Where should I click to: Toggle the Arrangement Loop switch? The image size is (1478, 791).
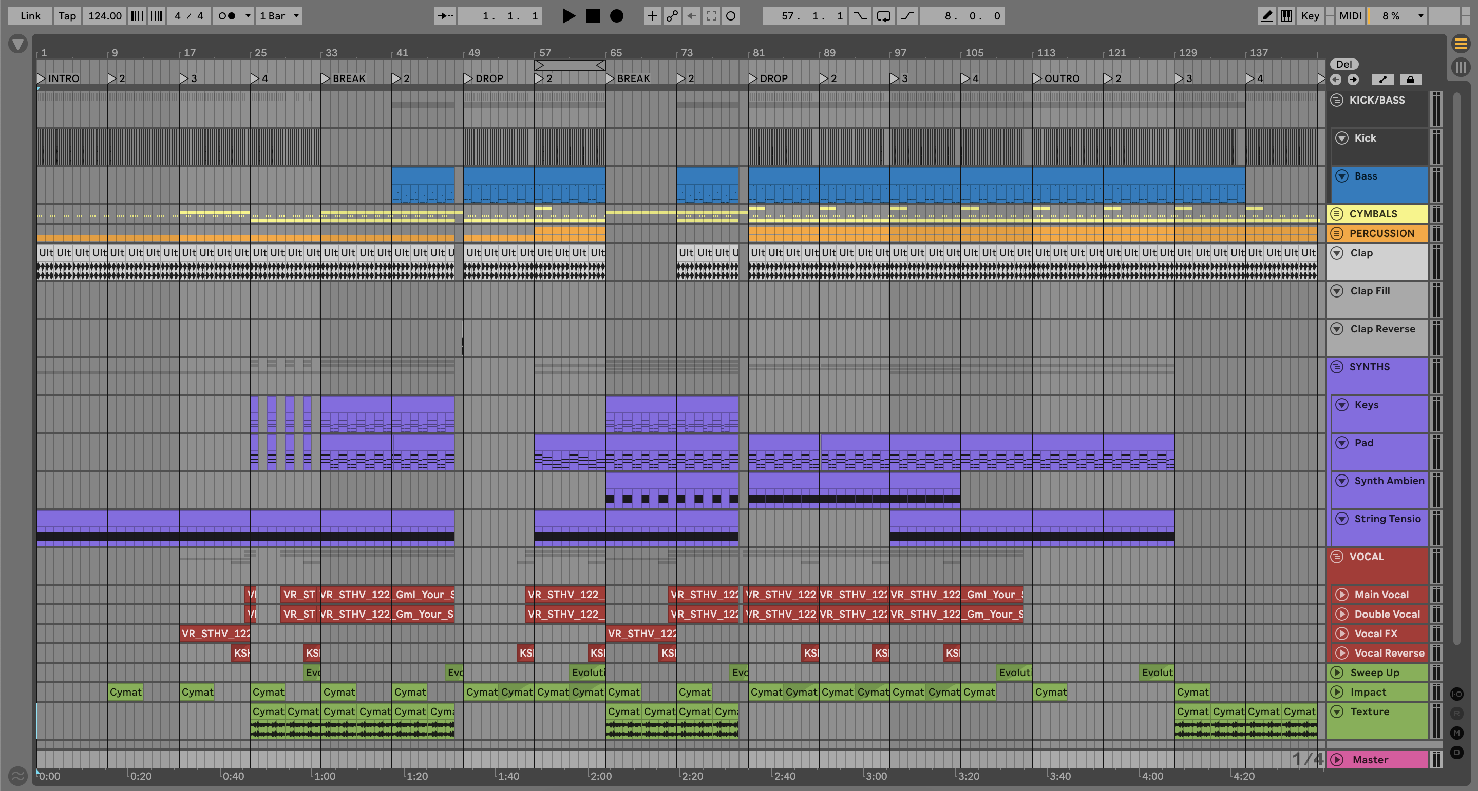tap(884, 16)
